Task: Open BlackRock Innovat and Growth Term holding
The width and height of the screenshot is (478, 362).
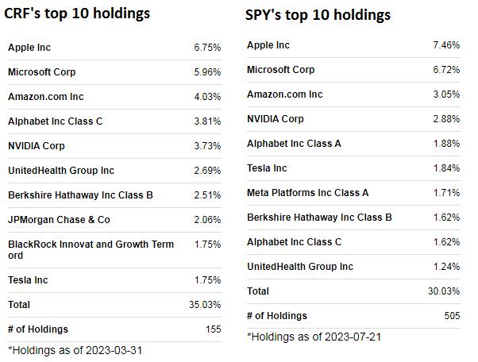Action: point(91,249)
